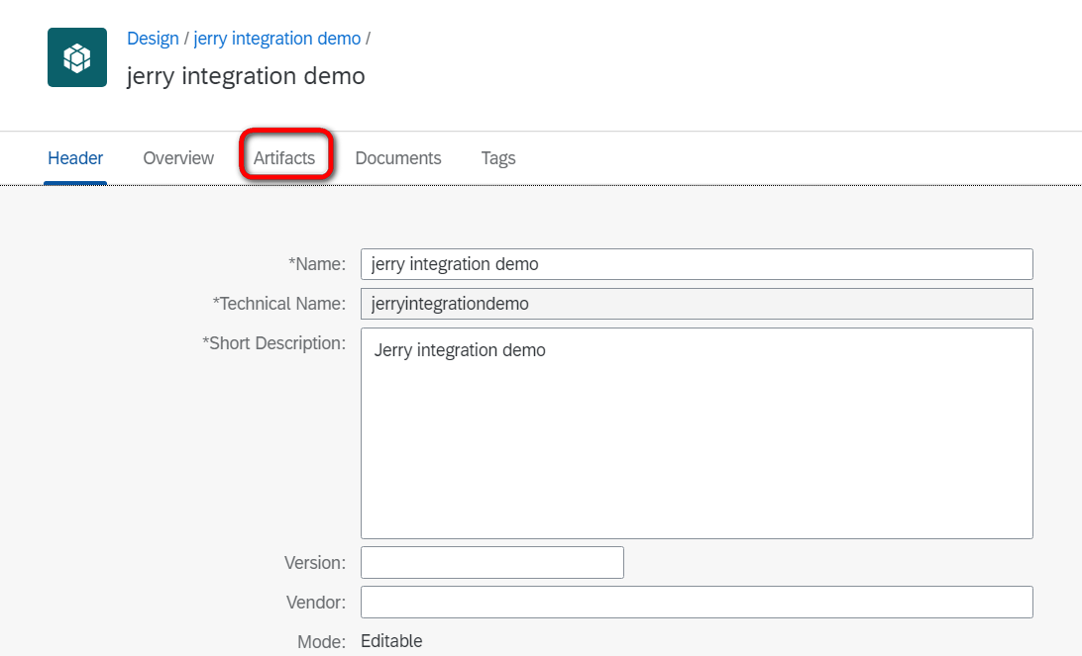This screenshot has width=1082, height=656.
Task: Click the empty Version field
Action: click(491, 562)
